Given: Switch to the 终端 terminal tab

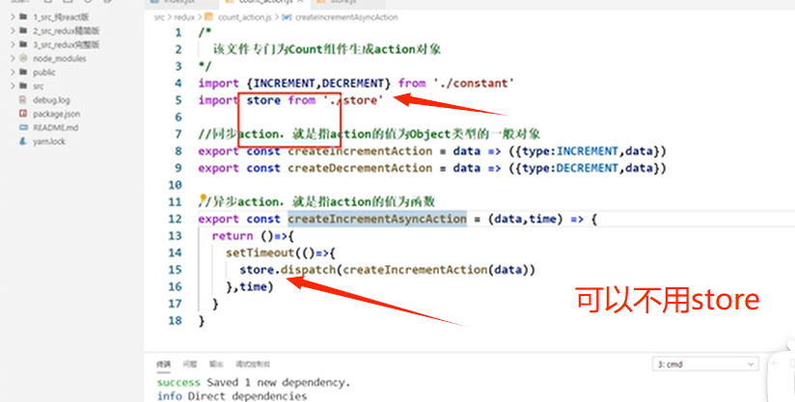Looking at the screenshot, I should 163,364.
